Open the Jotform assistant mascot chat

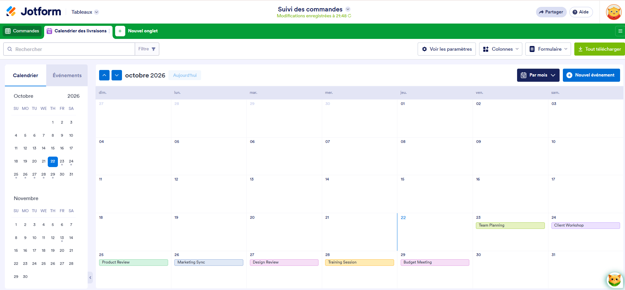[615, 280]
